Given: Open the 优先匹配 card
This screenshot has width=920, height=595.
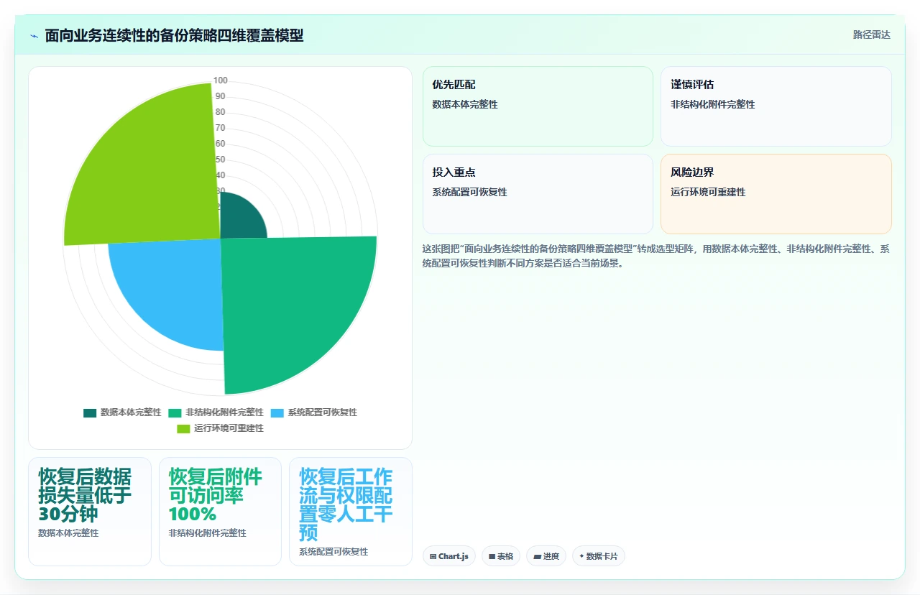Looking at the screenshot, I should (538, 106).
